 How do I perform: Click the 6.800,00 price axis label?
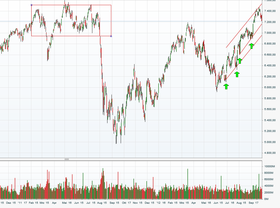270,44
